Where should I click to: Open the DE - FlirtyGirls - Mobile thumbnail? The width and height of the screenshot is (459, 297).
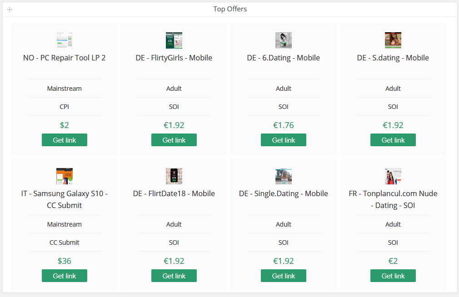(174, 40)
